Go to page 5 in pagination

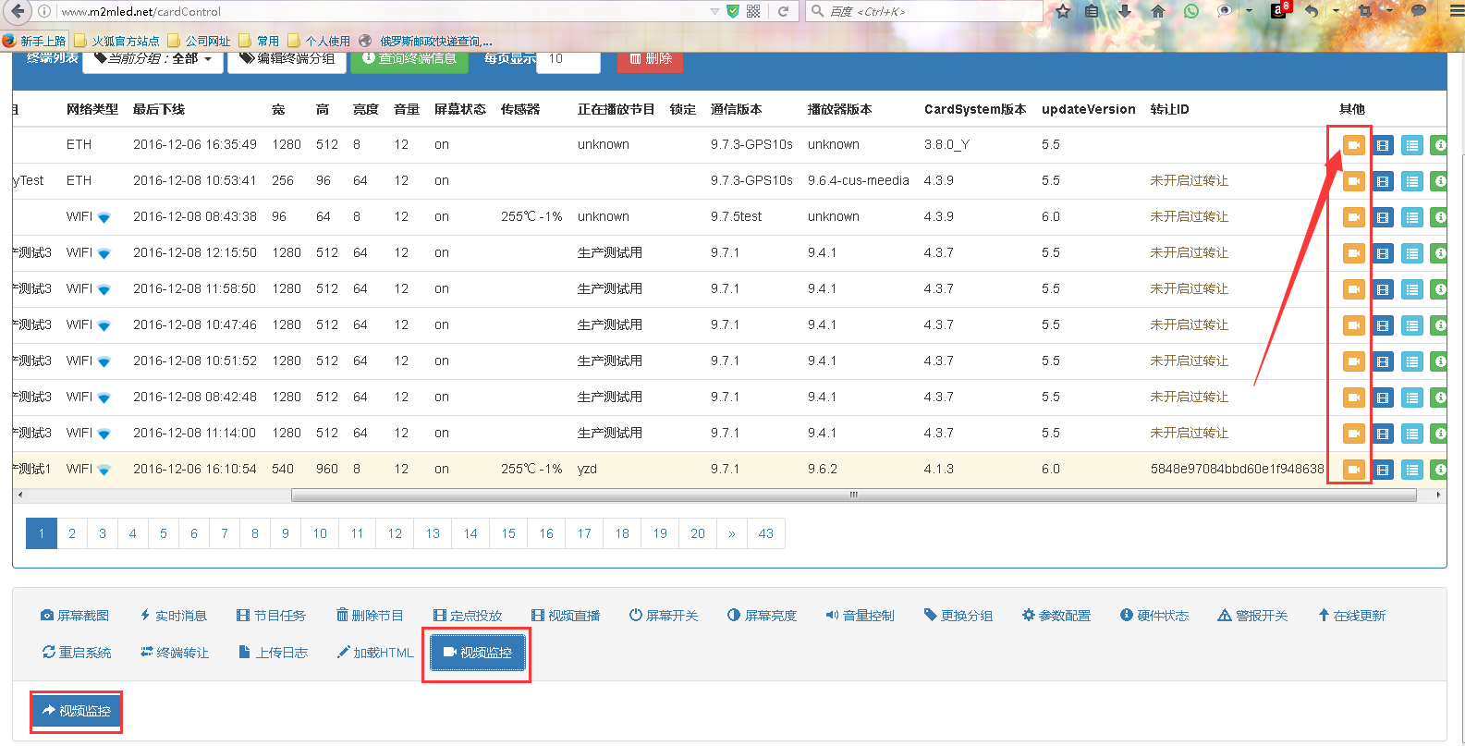pos(164,533)
